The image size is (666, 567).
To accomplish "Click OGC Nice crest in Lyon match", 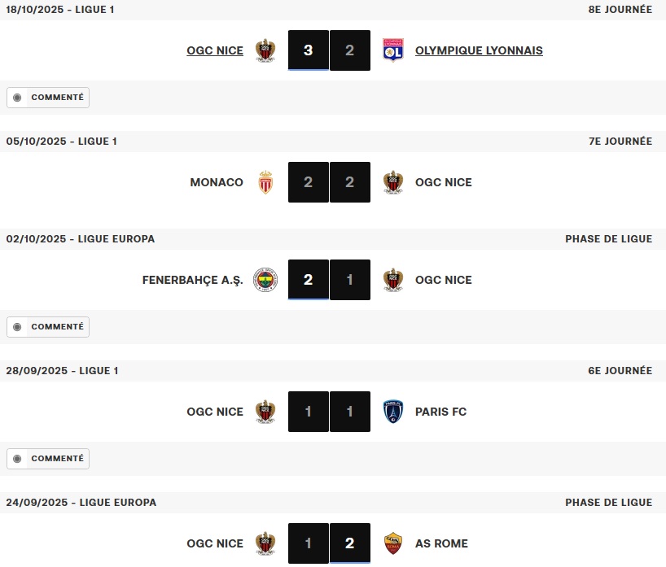I will click(265, 50).
